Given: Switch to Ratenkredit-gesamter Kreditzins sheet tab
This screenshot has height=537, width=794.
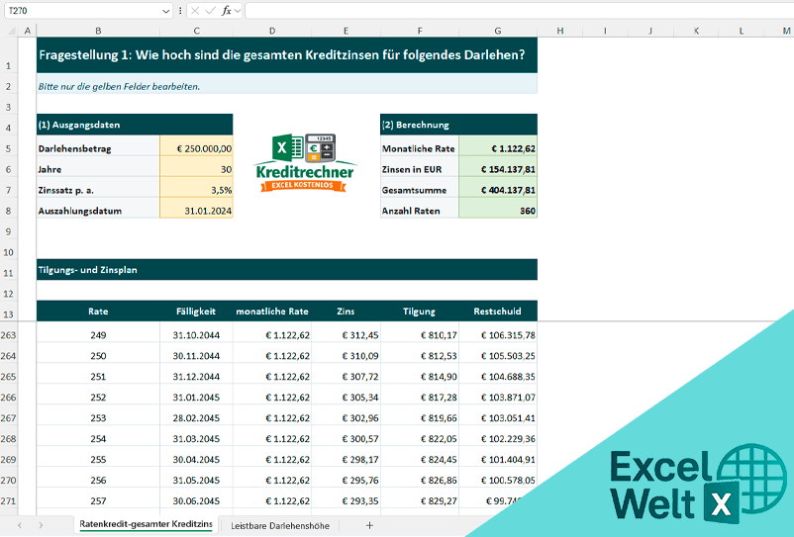Looking at the screenshot, I should click(x=146, y=524).
